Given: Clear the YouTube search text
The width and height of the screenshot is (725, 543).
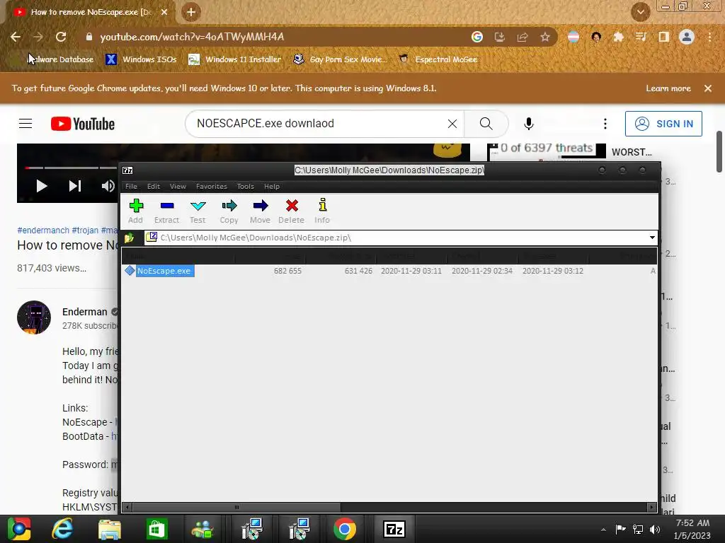Looking at the screenshot, I should coord(452,124).
